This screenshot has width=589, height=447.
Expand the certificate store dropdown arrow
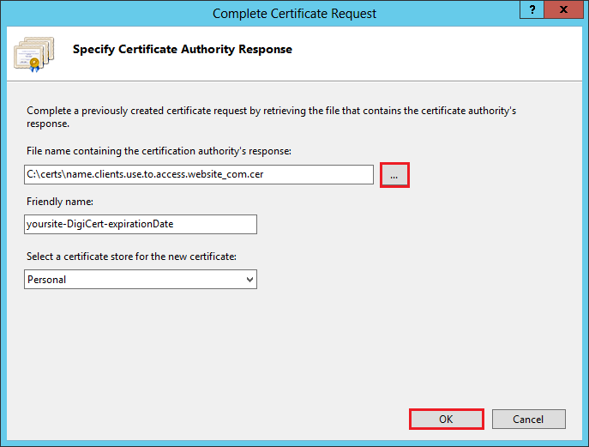click(249, 280)
